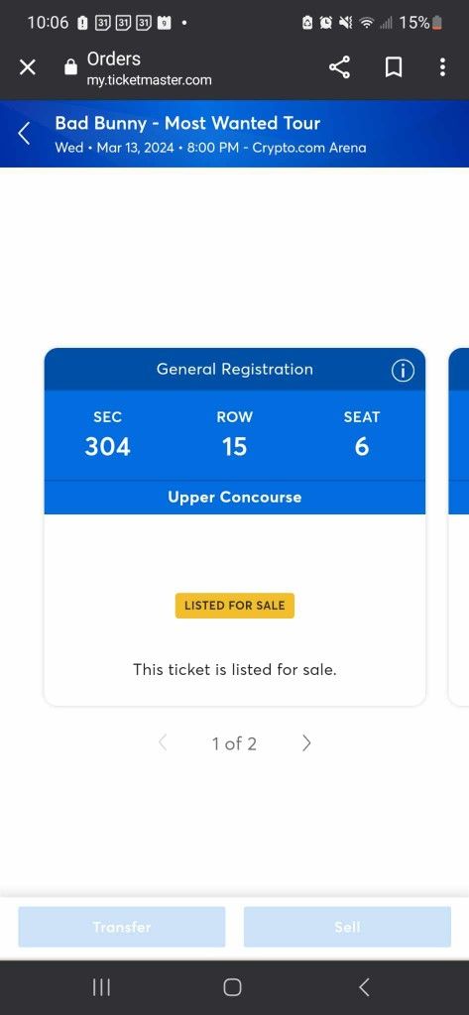The image size is (469, 1015).
Task: Tap the Bad Bunny - Most Wanted Tour title
Action: click(x=187, y=123)
